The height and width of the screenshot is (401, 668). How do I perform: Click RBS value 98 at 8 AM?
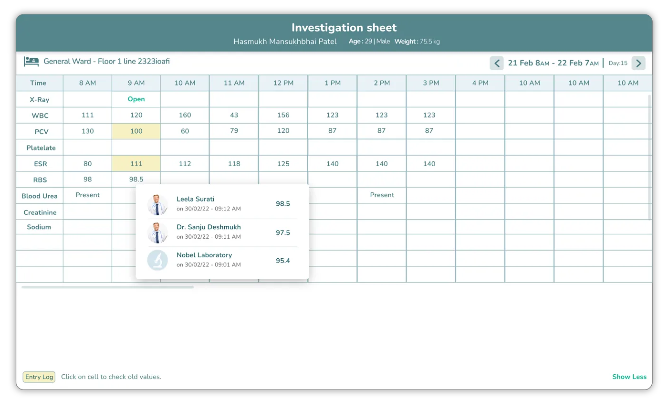(x=87, y=179)
